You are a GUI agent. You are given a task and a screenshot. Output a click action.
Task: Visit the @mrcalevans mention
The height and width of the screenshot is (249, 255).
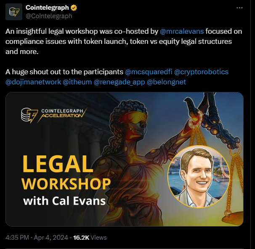coord(182,31)
